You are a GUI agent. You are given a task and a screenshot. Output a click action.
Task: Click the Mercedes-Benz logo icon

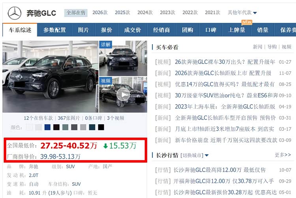tap(15, 13)
